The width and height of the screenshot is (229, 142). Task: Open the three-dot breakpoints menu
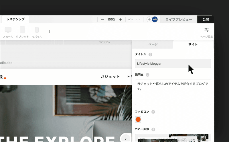[49, 31]
